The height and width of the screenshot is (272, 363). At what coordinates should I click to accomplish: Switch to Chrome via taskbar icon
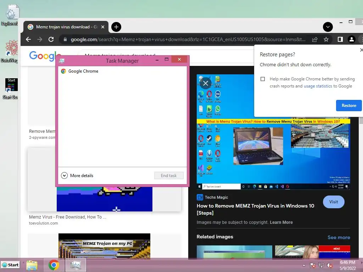(x=54, y=265)
